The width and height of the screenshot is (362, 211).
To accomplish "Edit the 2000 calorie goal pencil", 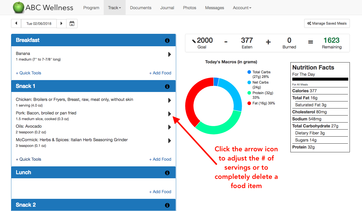I will tap(194, 41).
